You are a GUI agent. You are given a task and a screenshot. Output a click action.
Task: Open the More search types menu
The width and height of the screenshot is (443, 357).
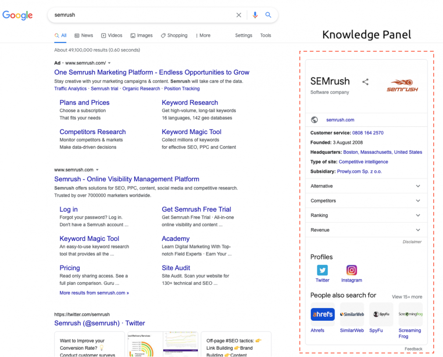pos(203,35)
